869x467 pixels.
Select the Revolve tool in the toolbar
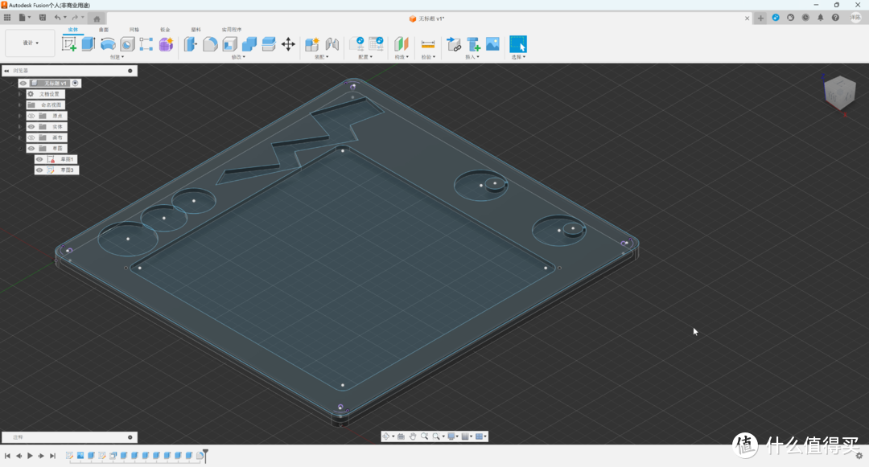coord(108,44)
